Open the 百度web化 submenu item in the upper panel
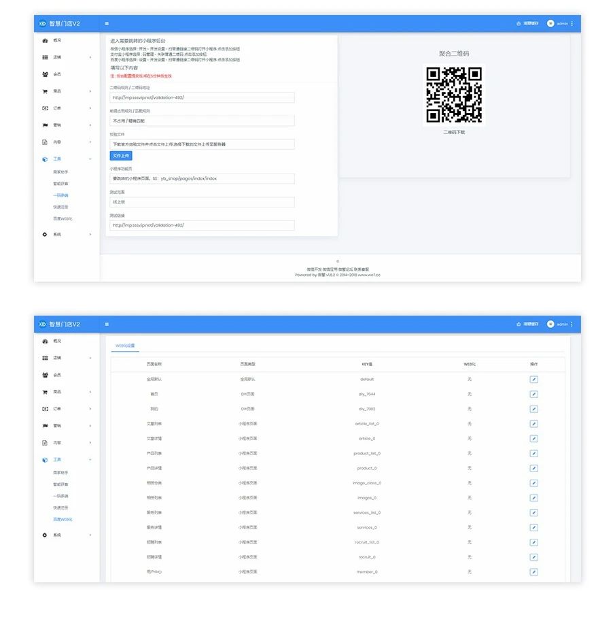Screen dimensions: 615x617 point(63,219)
